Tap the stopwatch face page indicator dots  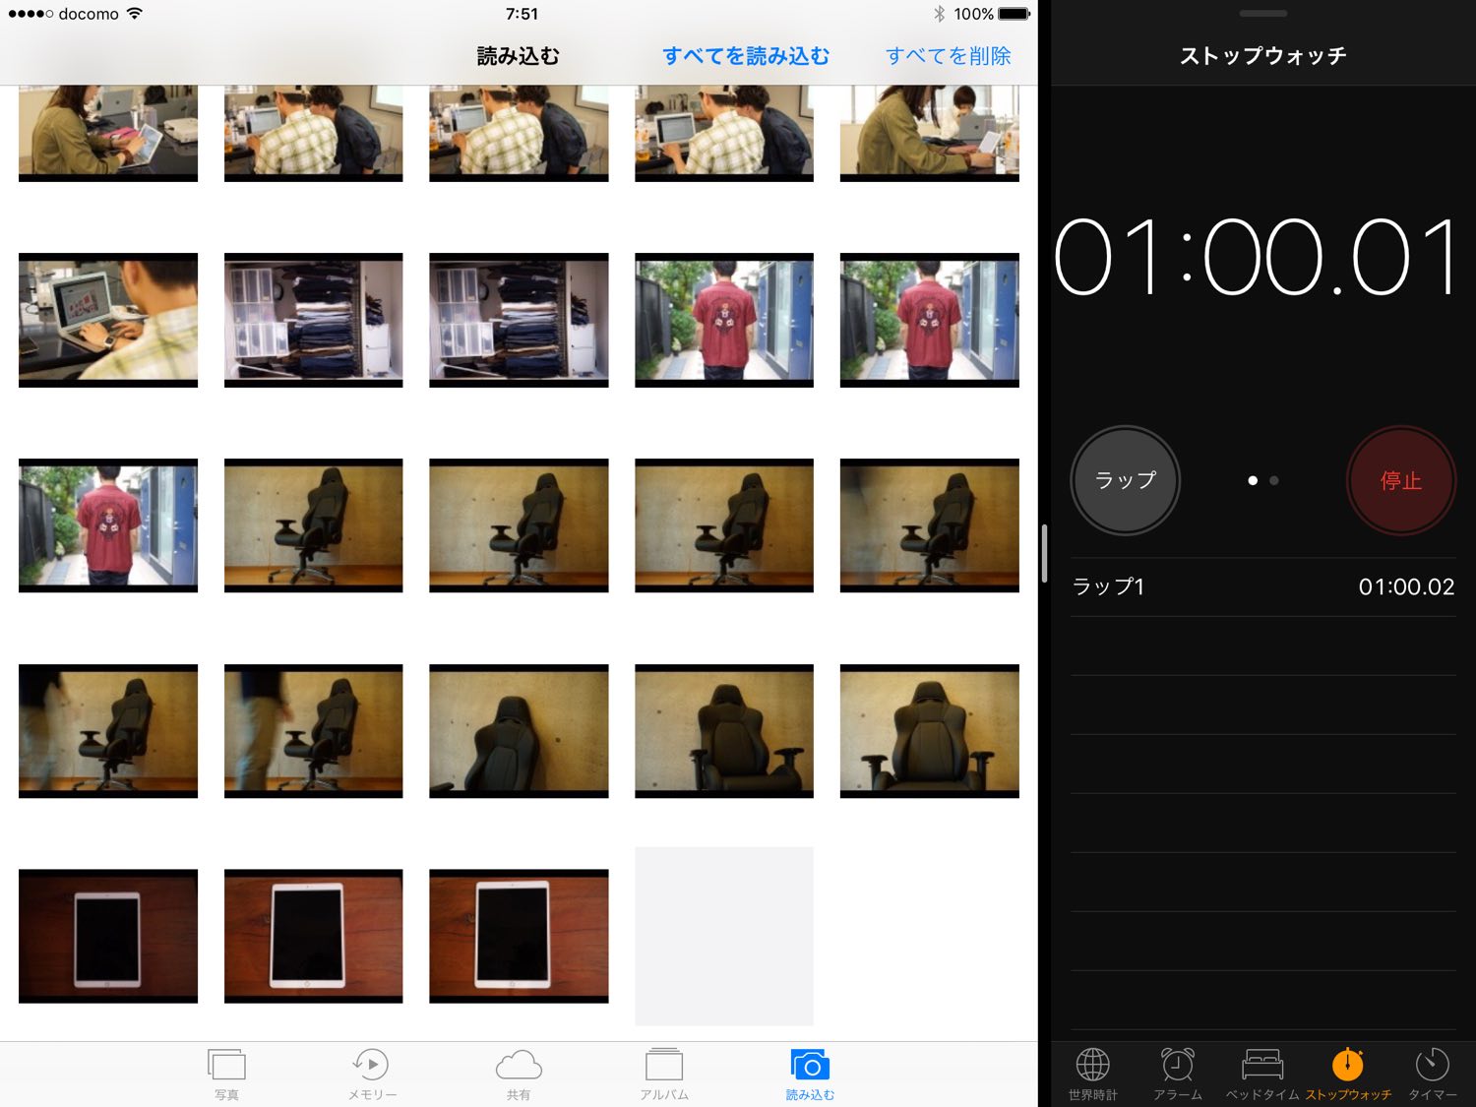click(x=1262, y=480)
